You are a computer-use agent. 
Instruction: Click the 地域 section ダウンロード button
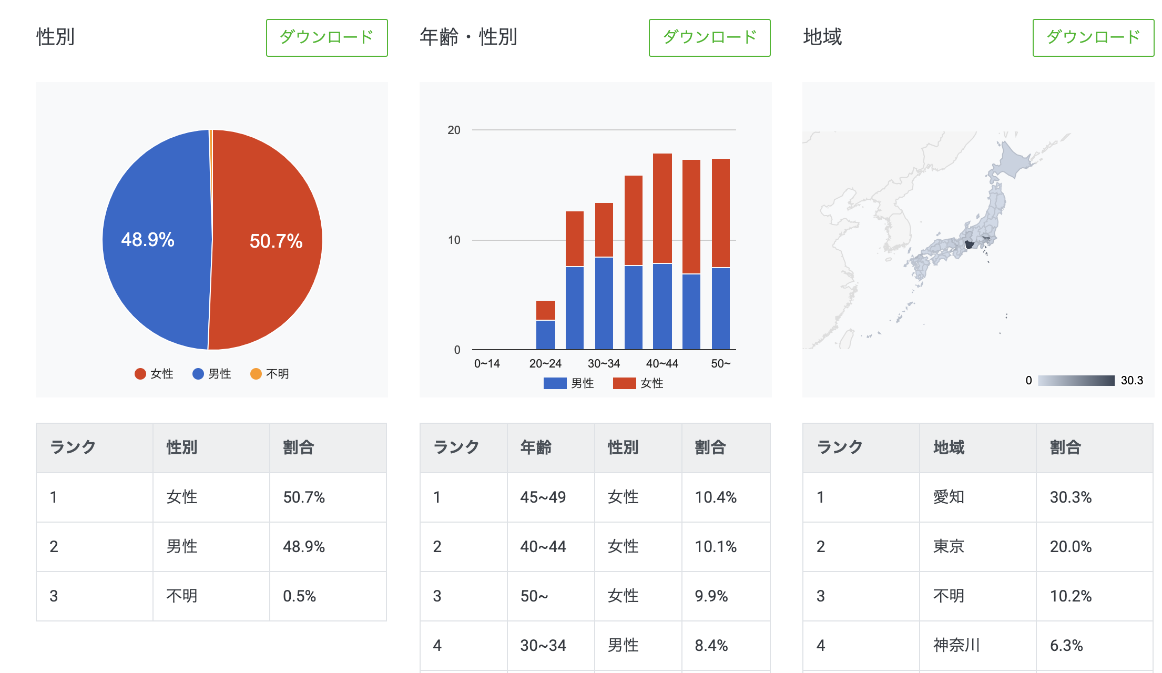tap(1093, 37)
